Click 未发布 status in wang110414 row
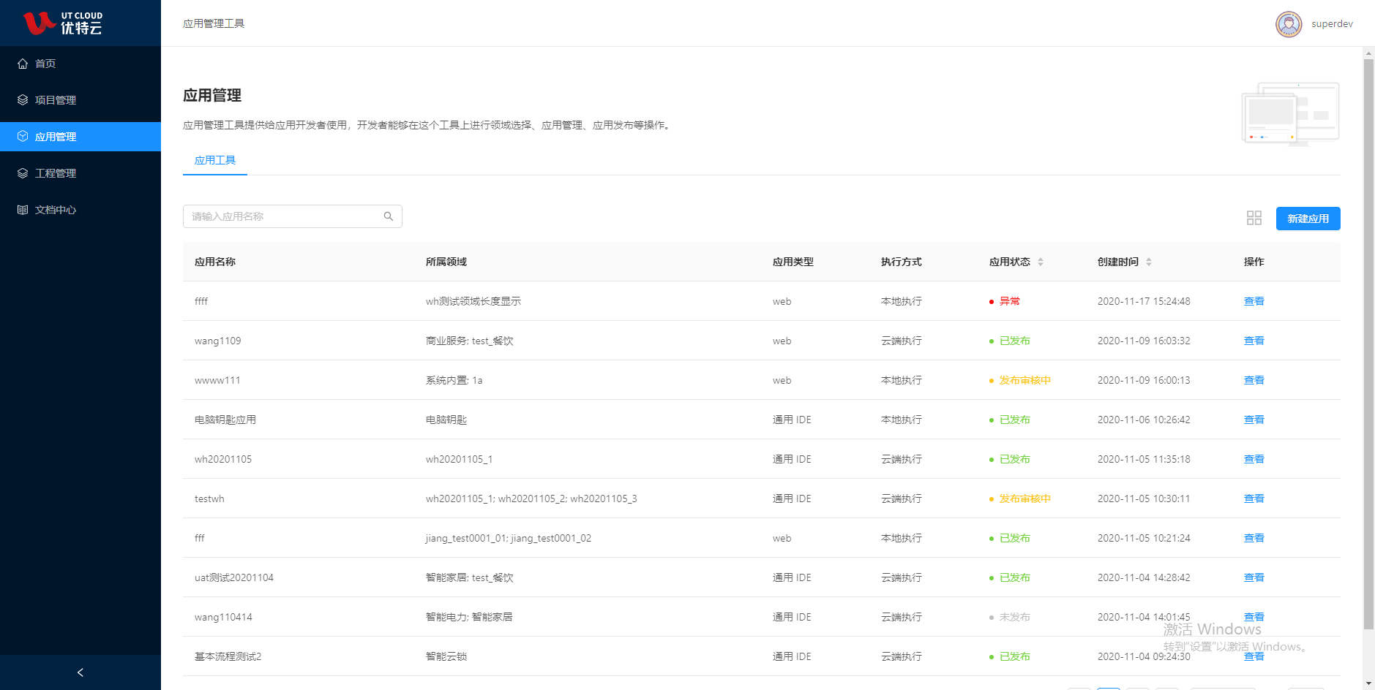The width and height of the screenshot is (1375, 690). (x=1015, y=617)
